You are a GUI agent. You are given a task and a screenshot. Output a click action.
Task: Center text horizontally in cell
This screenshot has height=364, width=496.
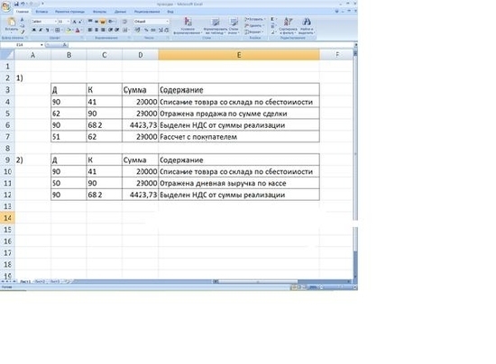(96, 30)
